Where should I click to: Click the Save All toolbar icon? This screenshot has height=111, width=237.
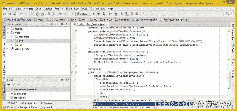click(10, 14)
